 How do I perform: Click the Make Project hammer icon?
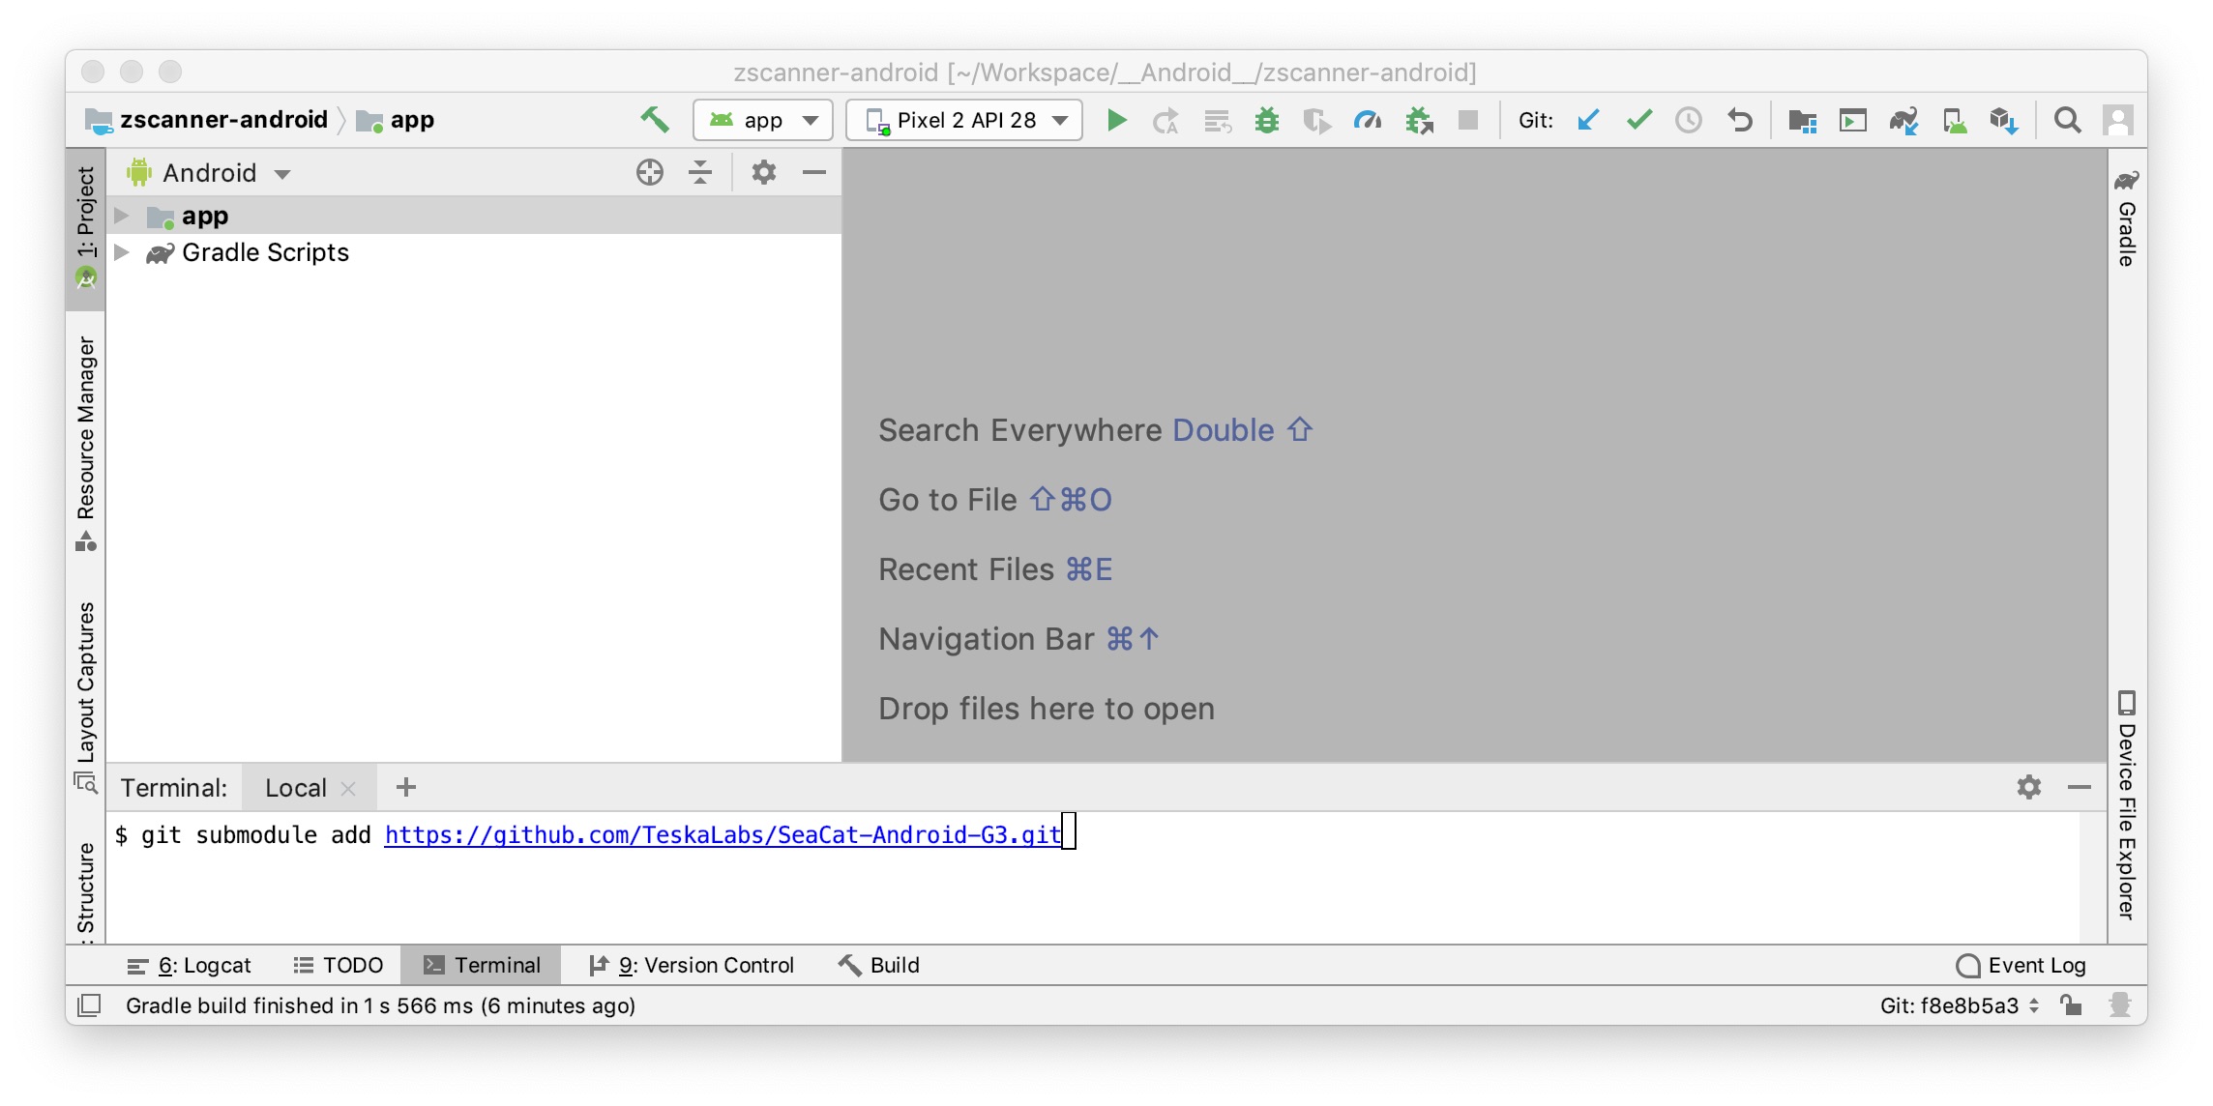click(x=655, y=120)
